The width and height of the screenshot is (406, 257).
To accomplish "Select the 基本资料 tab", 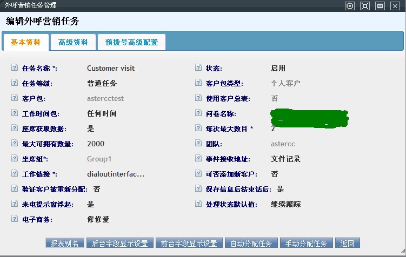I will [26, 42].
